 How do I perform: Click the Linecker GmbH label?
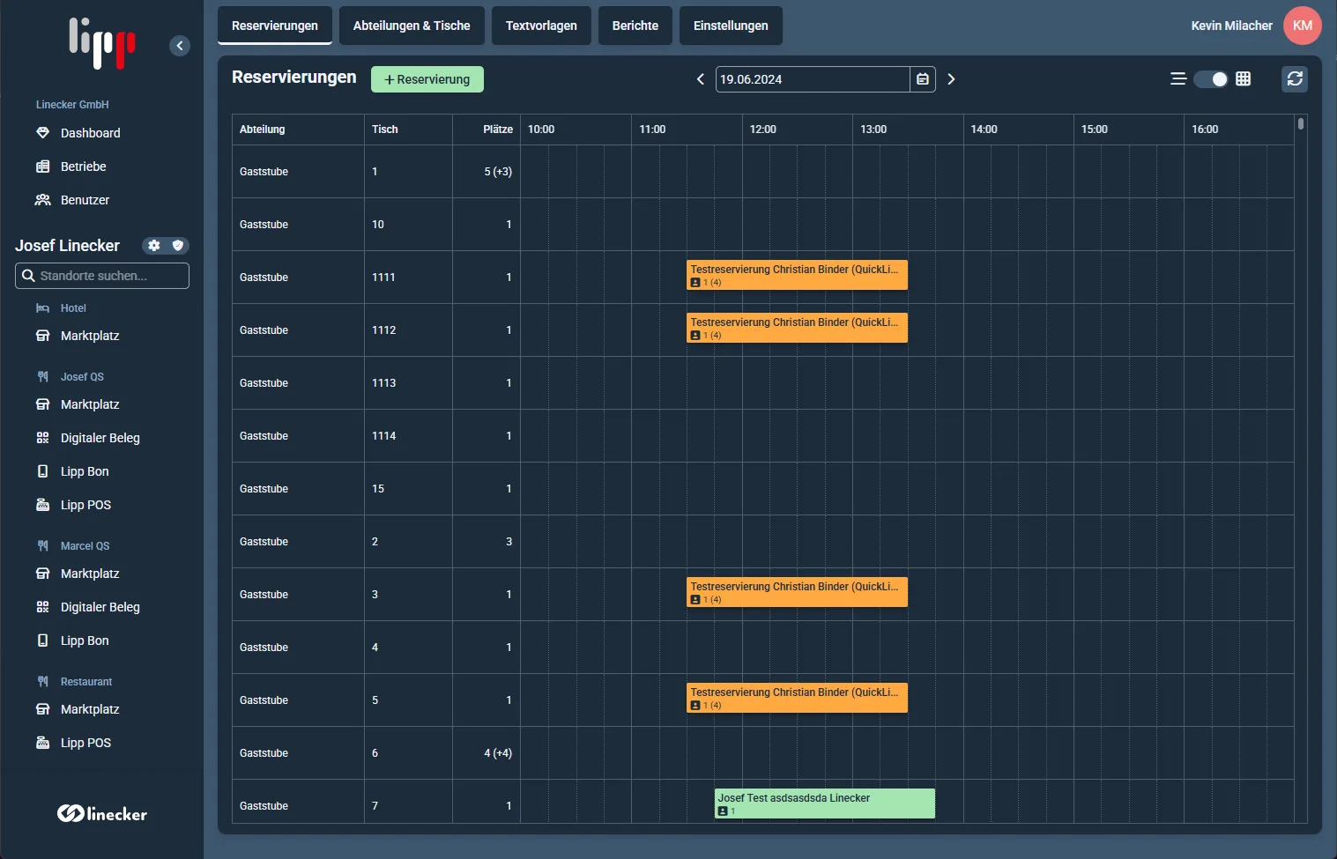coord(72,105)
